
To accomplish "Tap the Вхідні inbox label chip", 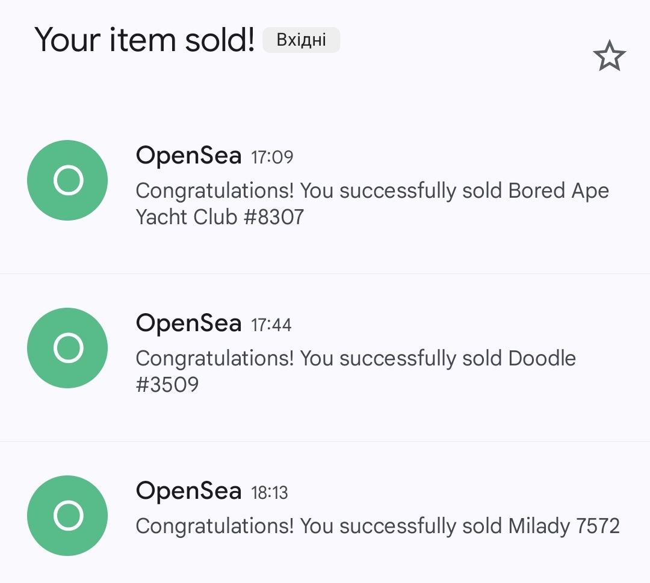I will tap(302, 40).
